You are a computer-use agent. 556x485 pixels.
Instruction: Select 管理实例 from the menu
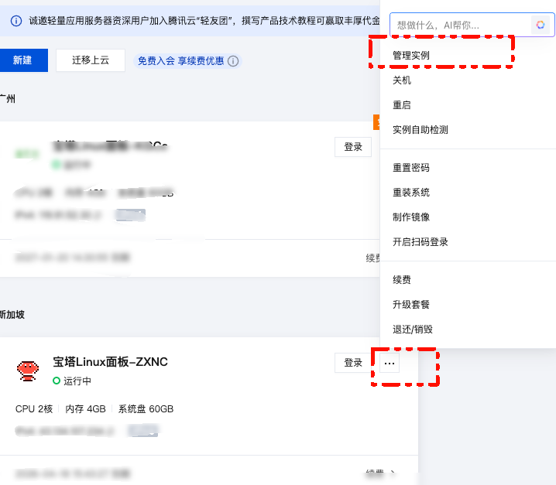[411, 55]
